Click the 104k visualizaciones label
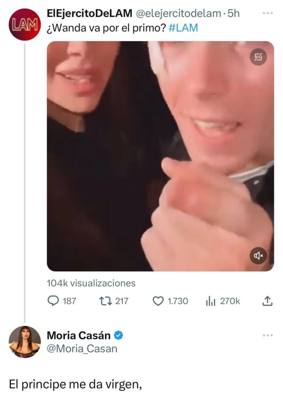This screenshot has height=398, width=283. 91,283
